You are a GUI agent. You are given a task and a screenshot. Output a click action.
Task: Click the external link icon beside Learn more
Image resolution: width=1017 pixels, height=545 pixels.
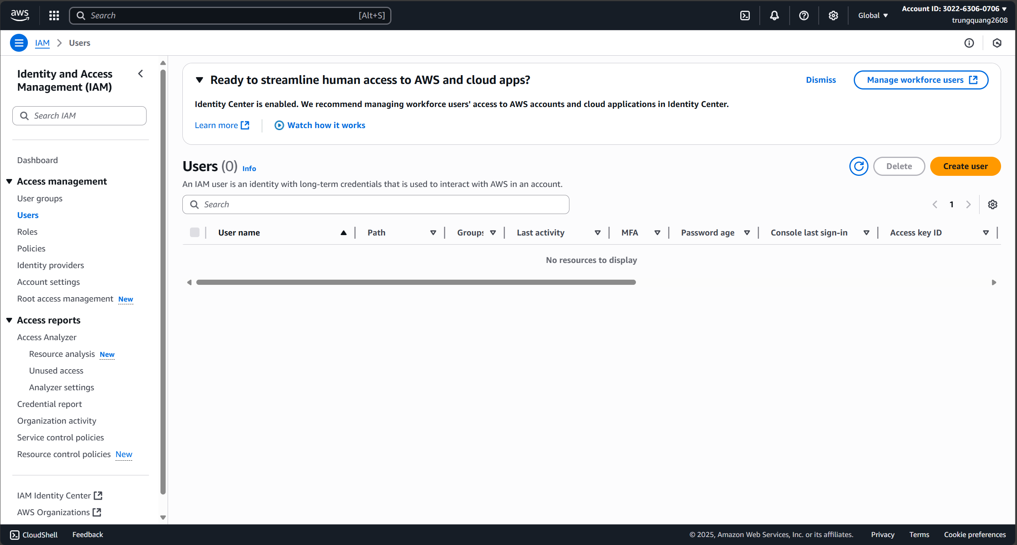(x=245, y=125)
